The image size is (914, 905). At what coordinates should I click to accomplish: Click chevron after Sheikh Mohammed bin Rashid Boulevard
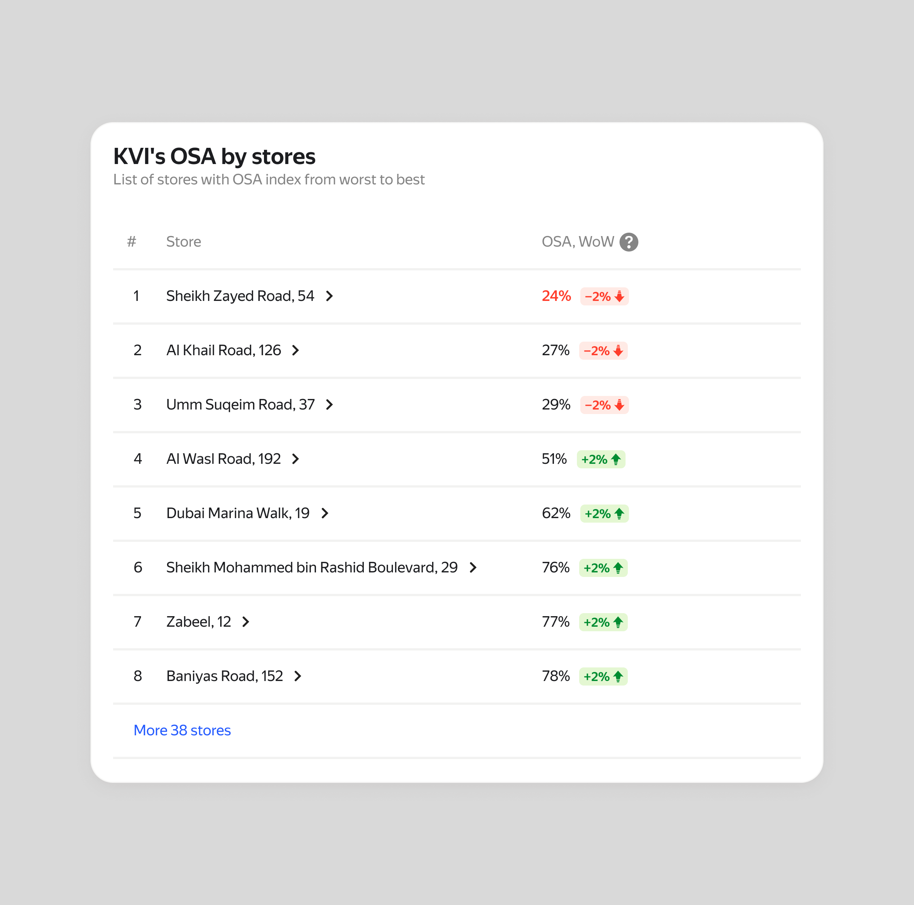[473, 568]
